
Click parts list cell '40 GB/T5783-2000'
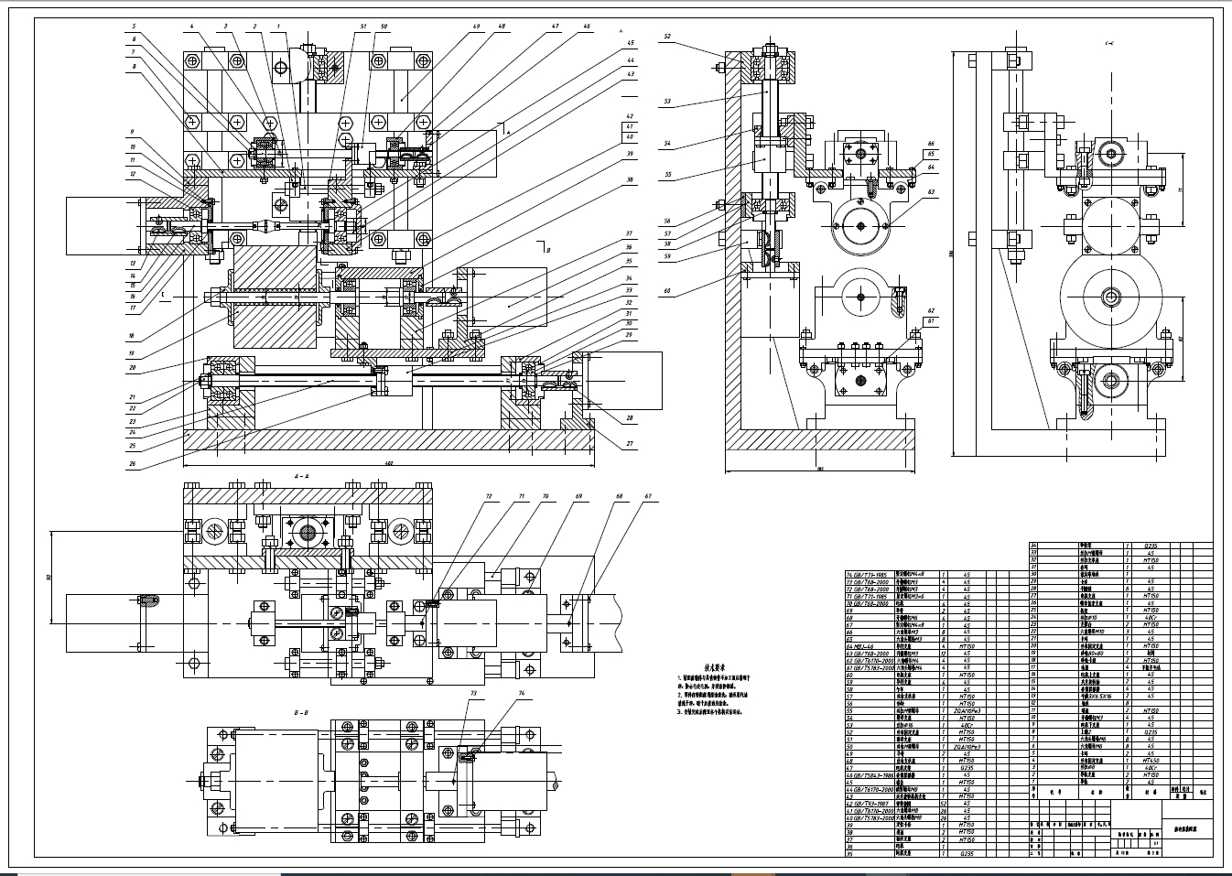tap(870, 818)
